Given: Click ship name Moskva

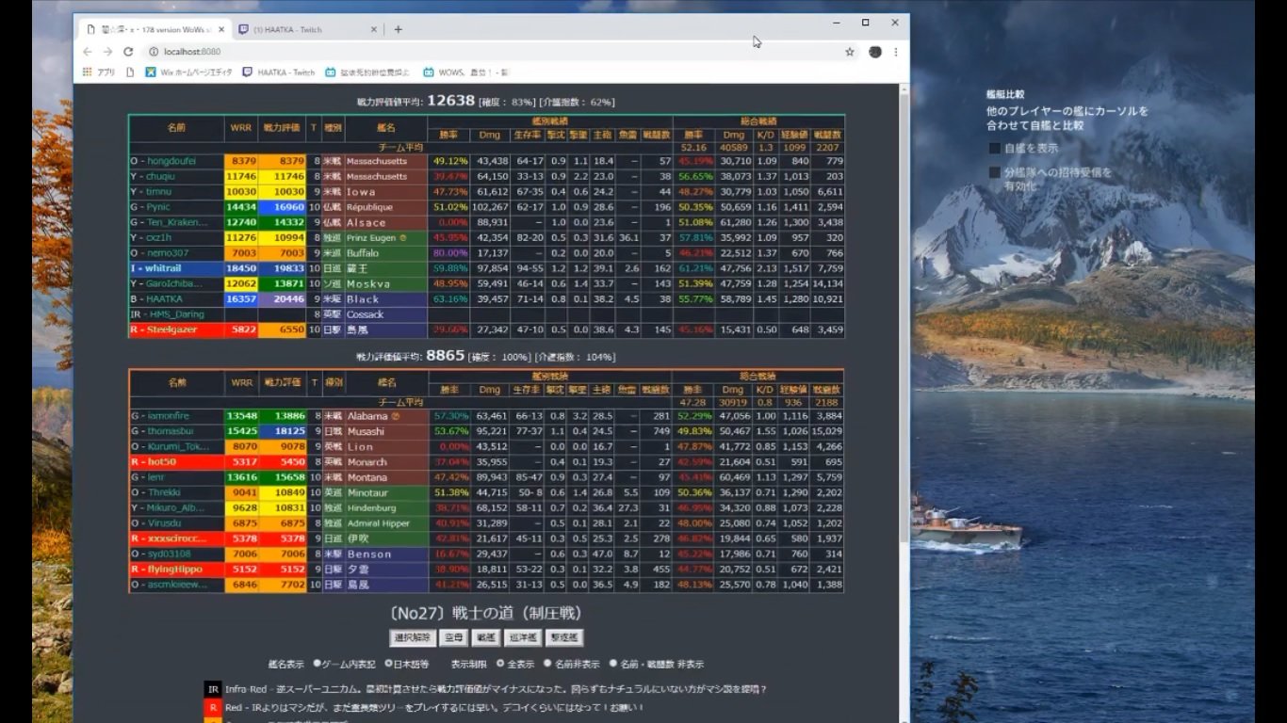Looking at the screenshot, I should tap(368, 284).
